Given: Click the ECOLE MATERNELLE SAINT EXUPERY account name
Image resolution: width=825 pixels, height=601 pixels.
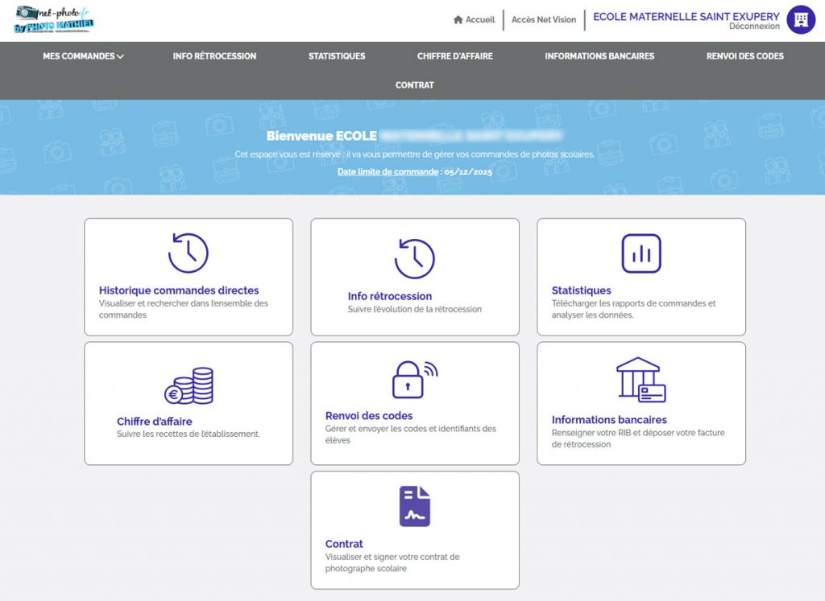Looking at the screenshot, I should pyautogui.click(x=686, y=16).
